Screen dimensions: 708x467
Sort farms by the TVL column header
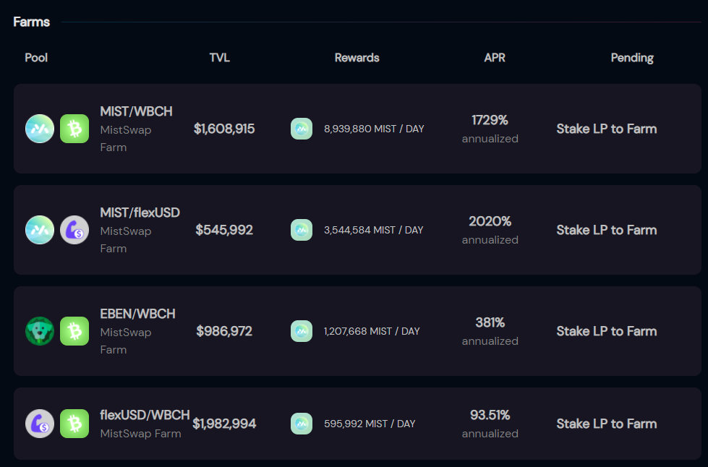point(219,58)
